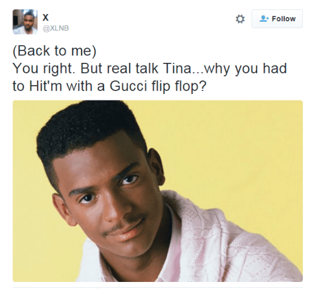
Task: Open the gear settings icon
Action: tap(240, 19)
